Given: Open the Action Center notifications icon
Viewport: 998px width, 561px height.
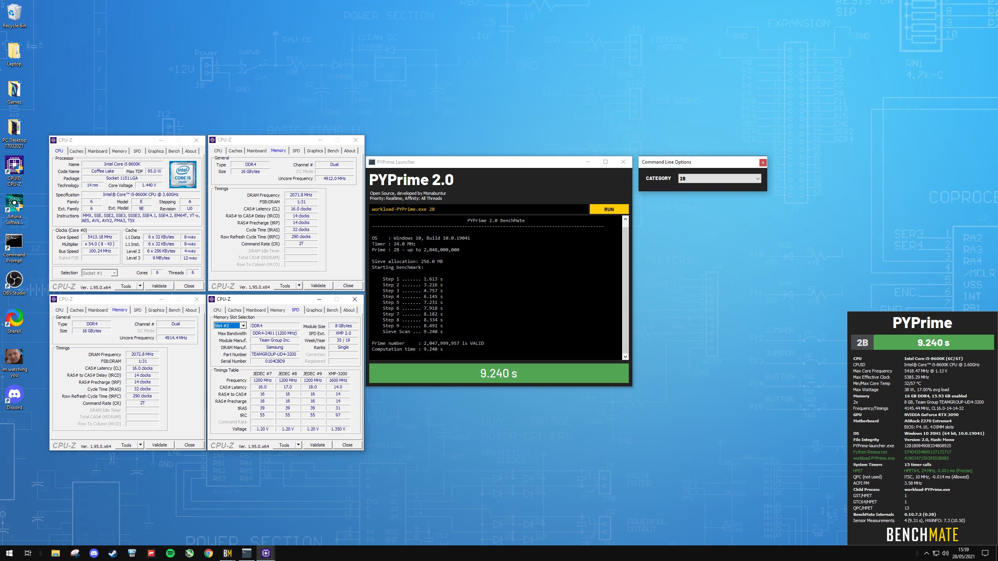Looking at the screenshot, I should [x=985, y=553].
